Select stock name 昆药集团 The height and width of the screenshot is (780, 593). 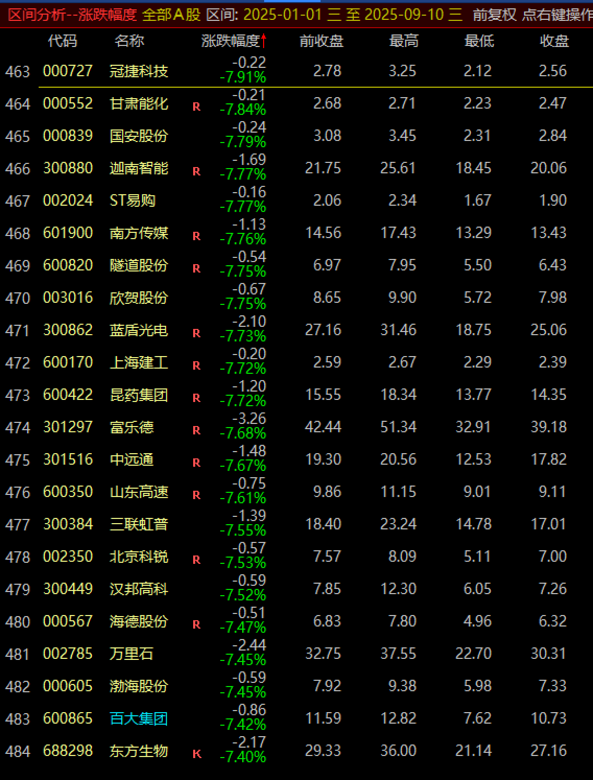coord(139,395)
